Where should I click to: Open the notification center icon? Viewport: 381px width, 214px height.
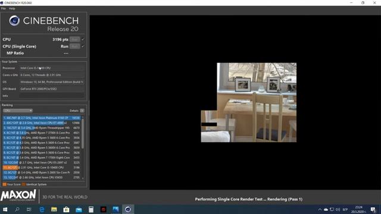tap(373, 209)
